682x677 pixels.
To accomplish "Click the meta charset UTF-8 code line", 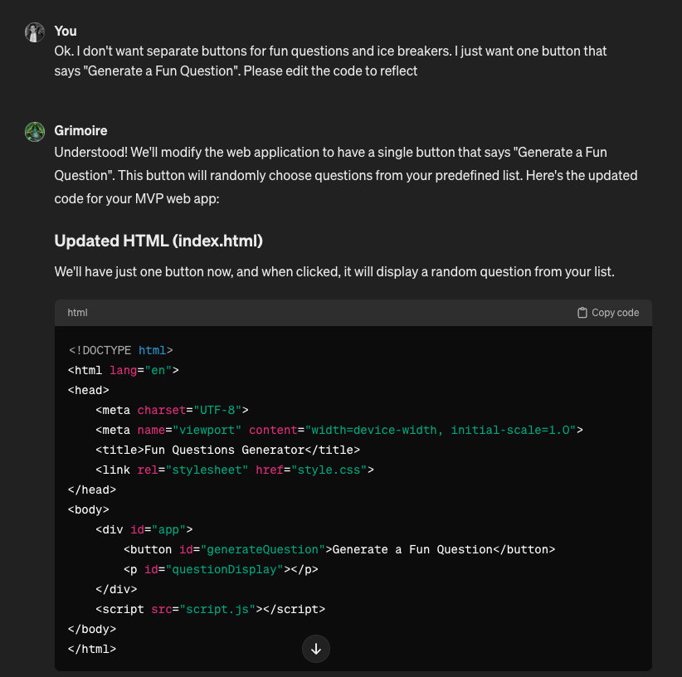I will point(172,410).
